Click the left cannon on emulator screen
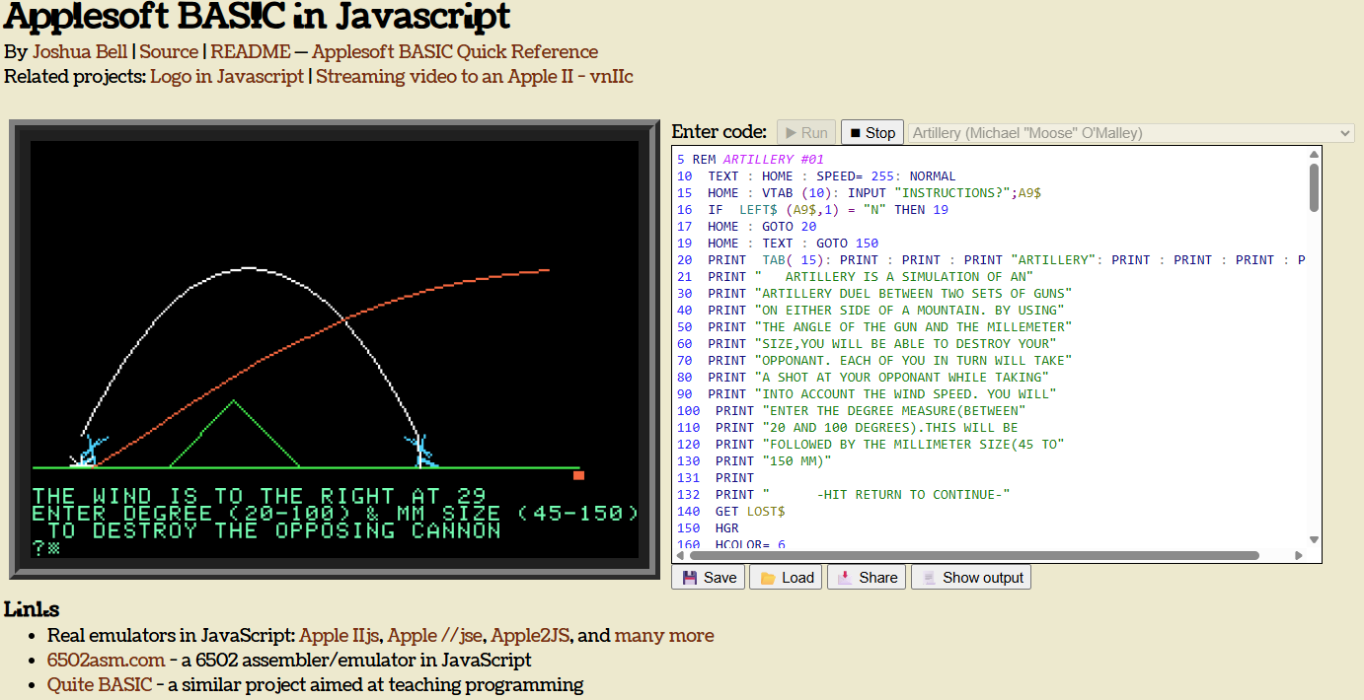Viewport: 1364px width, 700px height. click(x=90, y=452)
